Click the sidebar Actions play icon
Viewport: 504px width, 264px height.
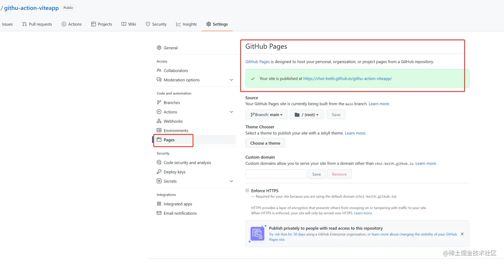pos(159,112)
